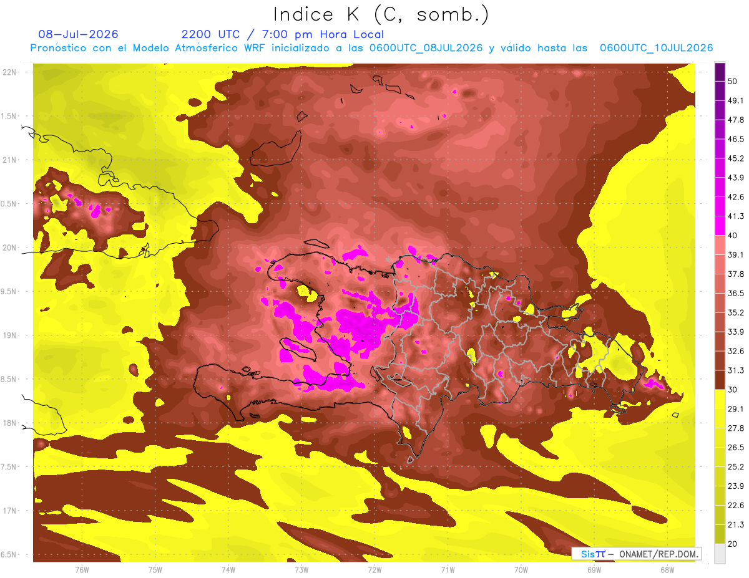Click the pale grey swatch below 20
749x578 pixels.
pyautogui.click(x=720, y=553)
